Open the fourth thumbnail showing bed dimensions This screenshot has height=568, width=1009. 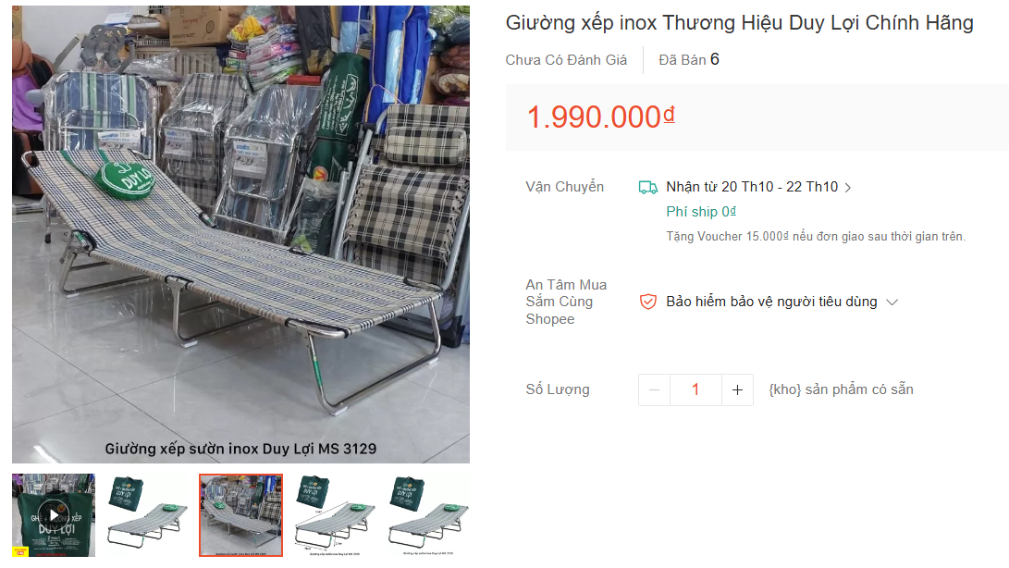coord(335,515)
